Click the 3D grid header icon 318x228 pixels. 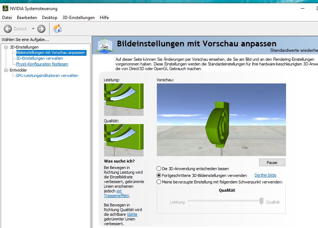click(x=105, y=45)
